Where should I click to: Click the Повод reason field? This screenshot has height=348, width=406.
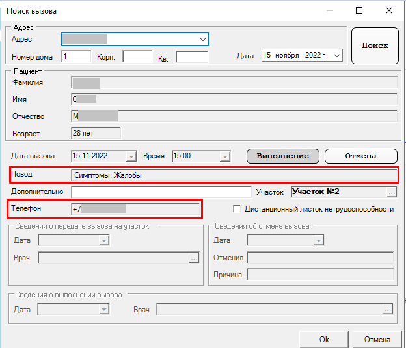(x=234, y=175)
